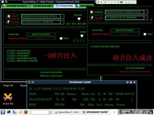154x115 pixels.
Task: Open the KDE K menu
Action: point(3,112)
